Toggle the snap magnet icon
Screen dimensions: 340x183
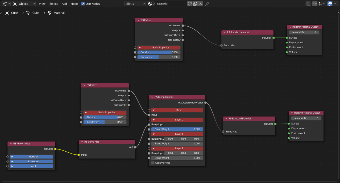[314, 4]
